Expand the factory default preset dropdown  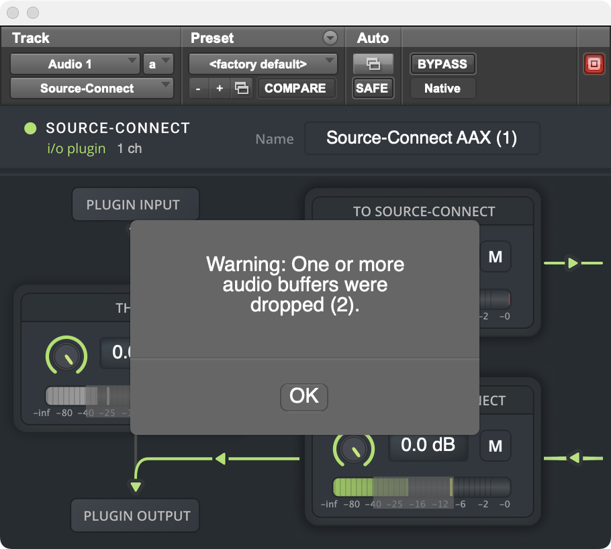pos(263,64)
